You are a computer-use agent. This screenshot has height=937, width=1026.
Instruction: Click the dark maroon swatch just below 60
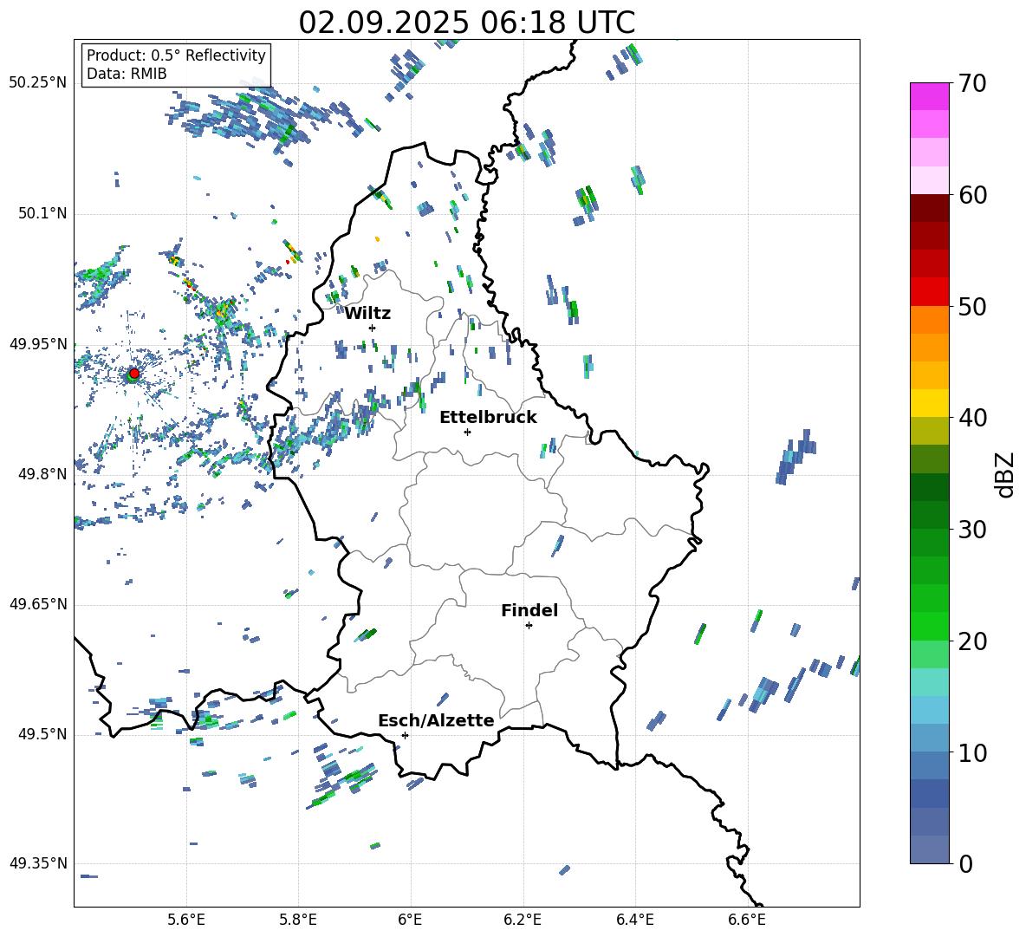pos(929,208)
